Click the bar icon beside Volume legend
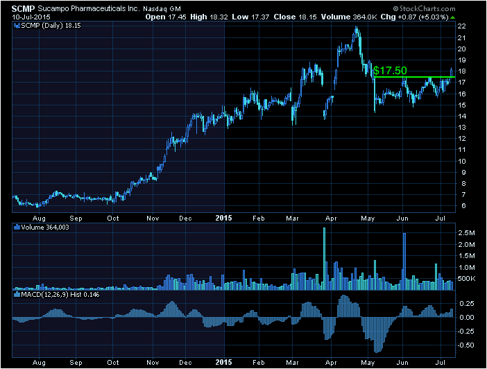Viewport: 487px width, 369px height. (x=17, y=228)
